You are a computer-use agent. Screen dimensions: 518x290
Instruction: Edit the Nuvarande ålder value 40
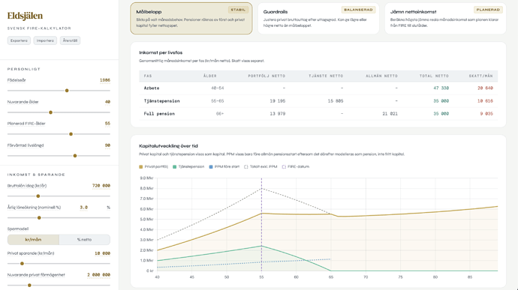(107, 102)
